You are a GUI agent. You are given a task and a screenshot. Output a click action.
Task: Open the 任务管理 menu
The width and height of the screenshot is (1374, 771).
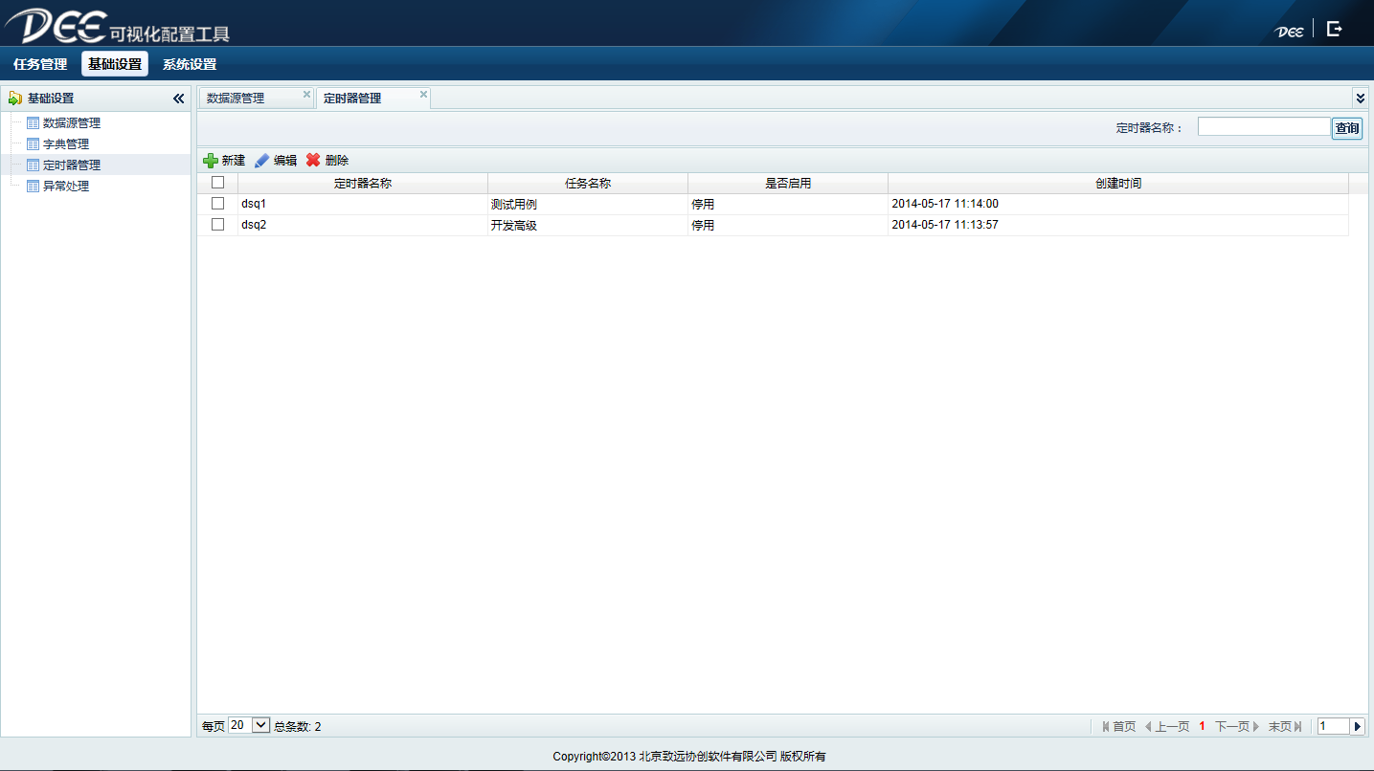tap(40, 64)
